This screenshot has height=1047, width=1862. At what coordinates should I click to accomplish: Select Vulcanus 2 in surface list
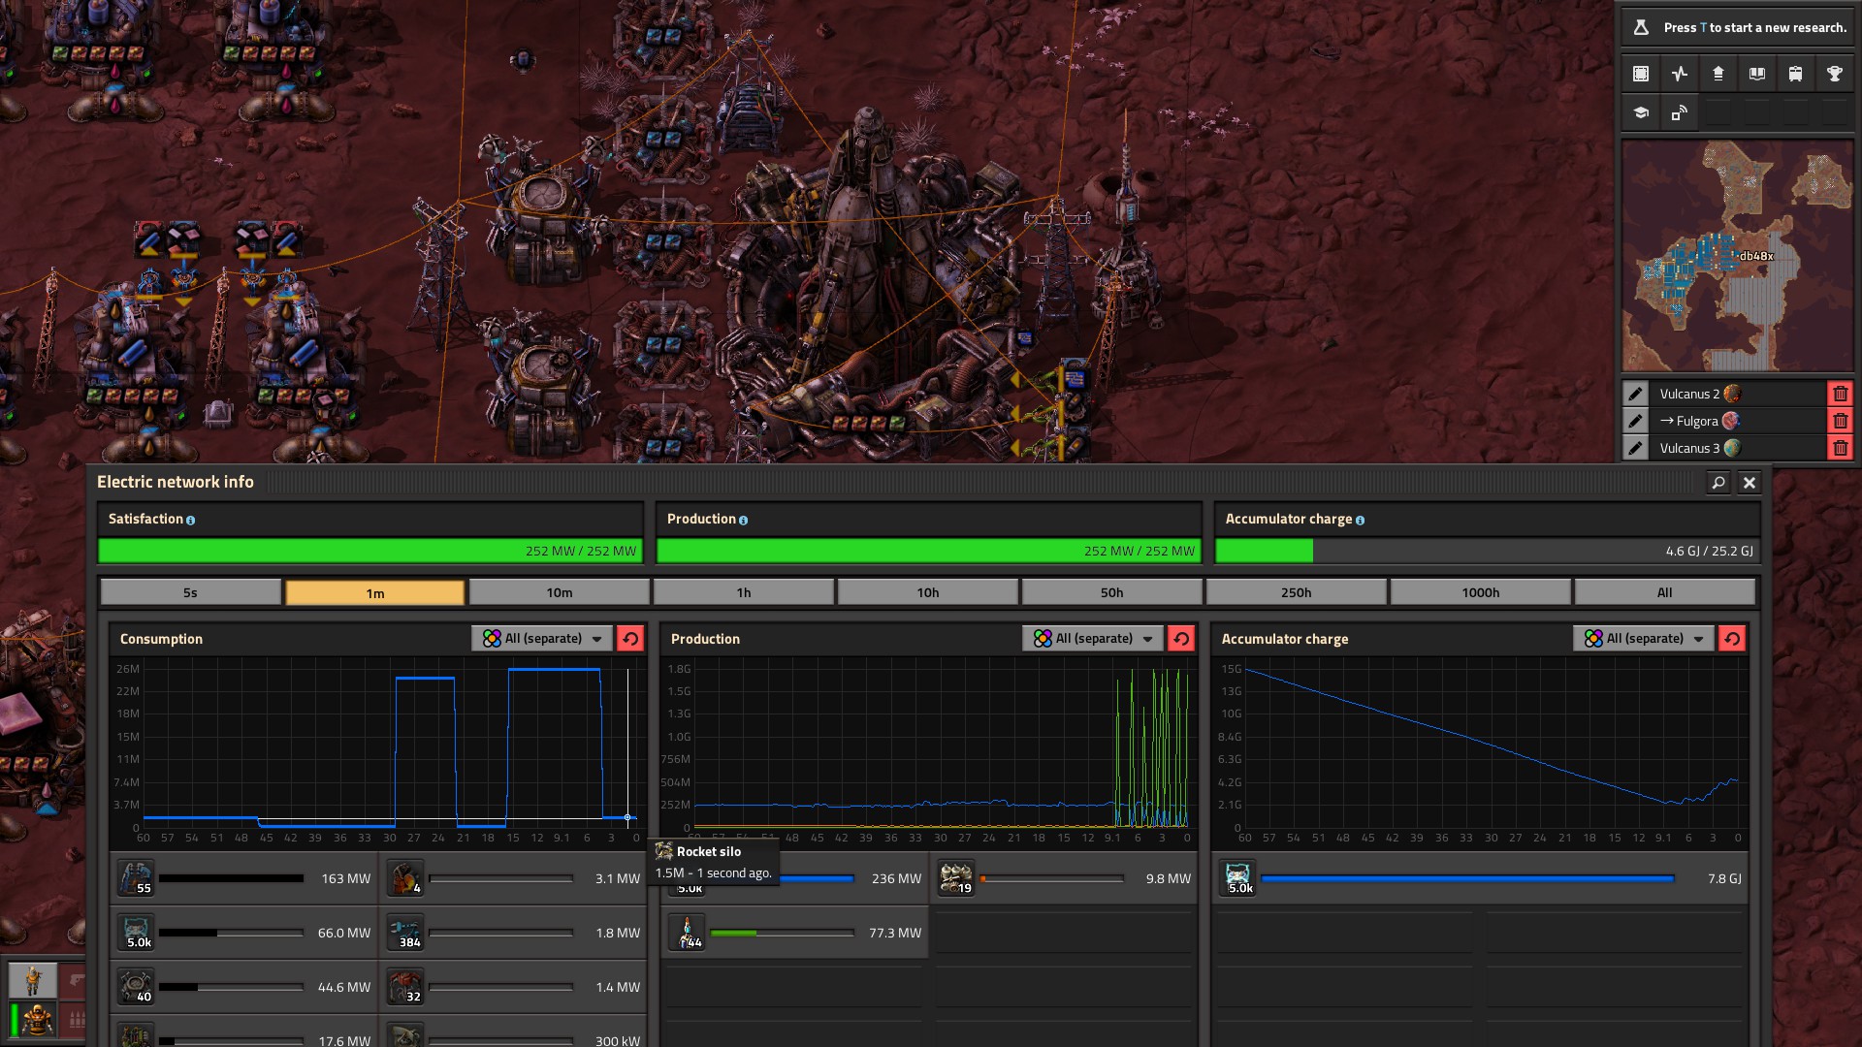(x=1736, y=394)
